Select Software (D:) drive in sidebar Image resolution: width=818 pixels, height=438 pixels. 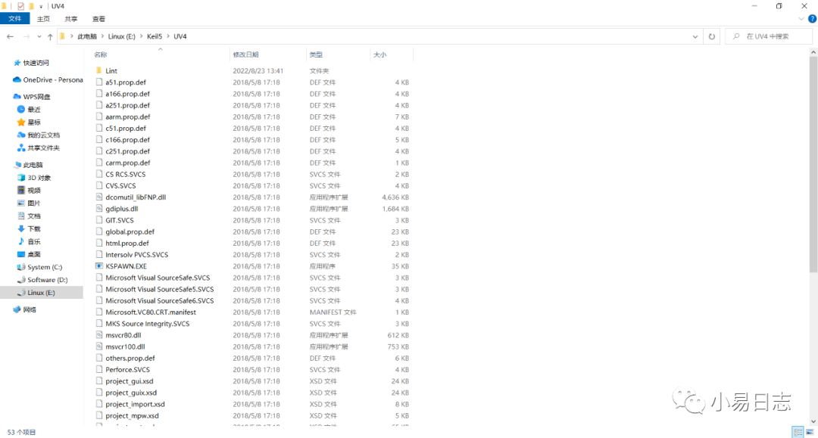tap(47, 280)
